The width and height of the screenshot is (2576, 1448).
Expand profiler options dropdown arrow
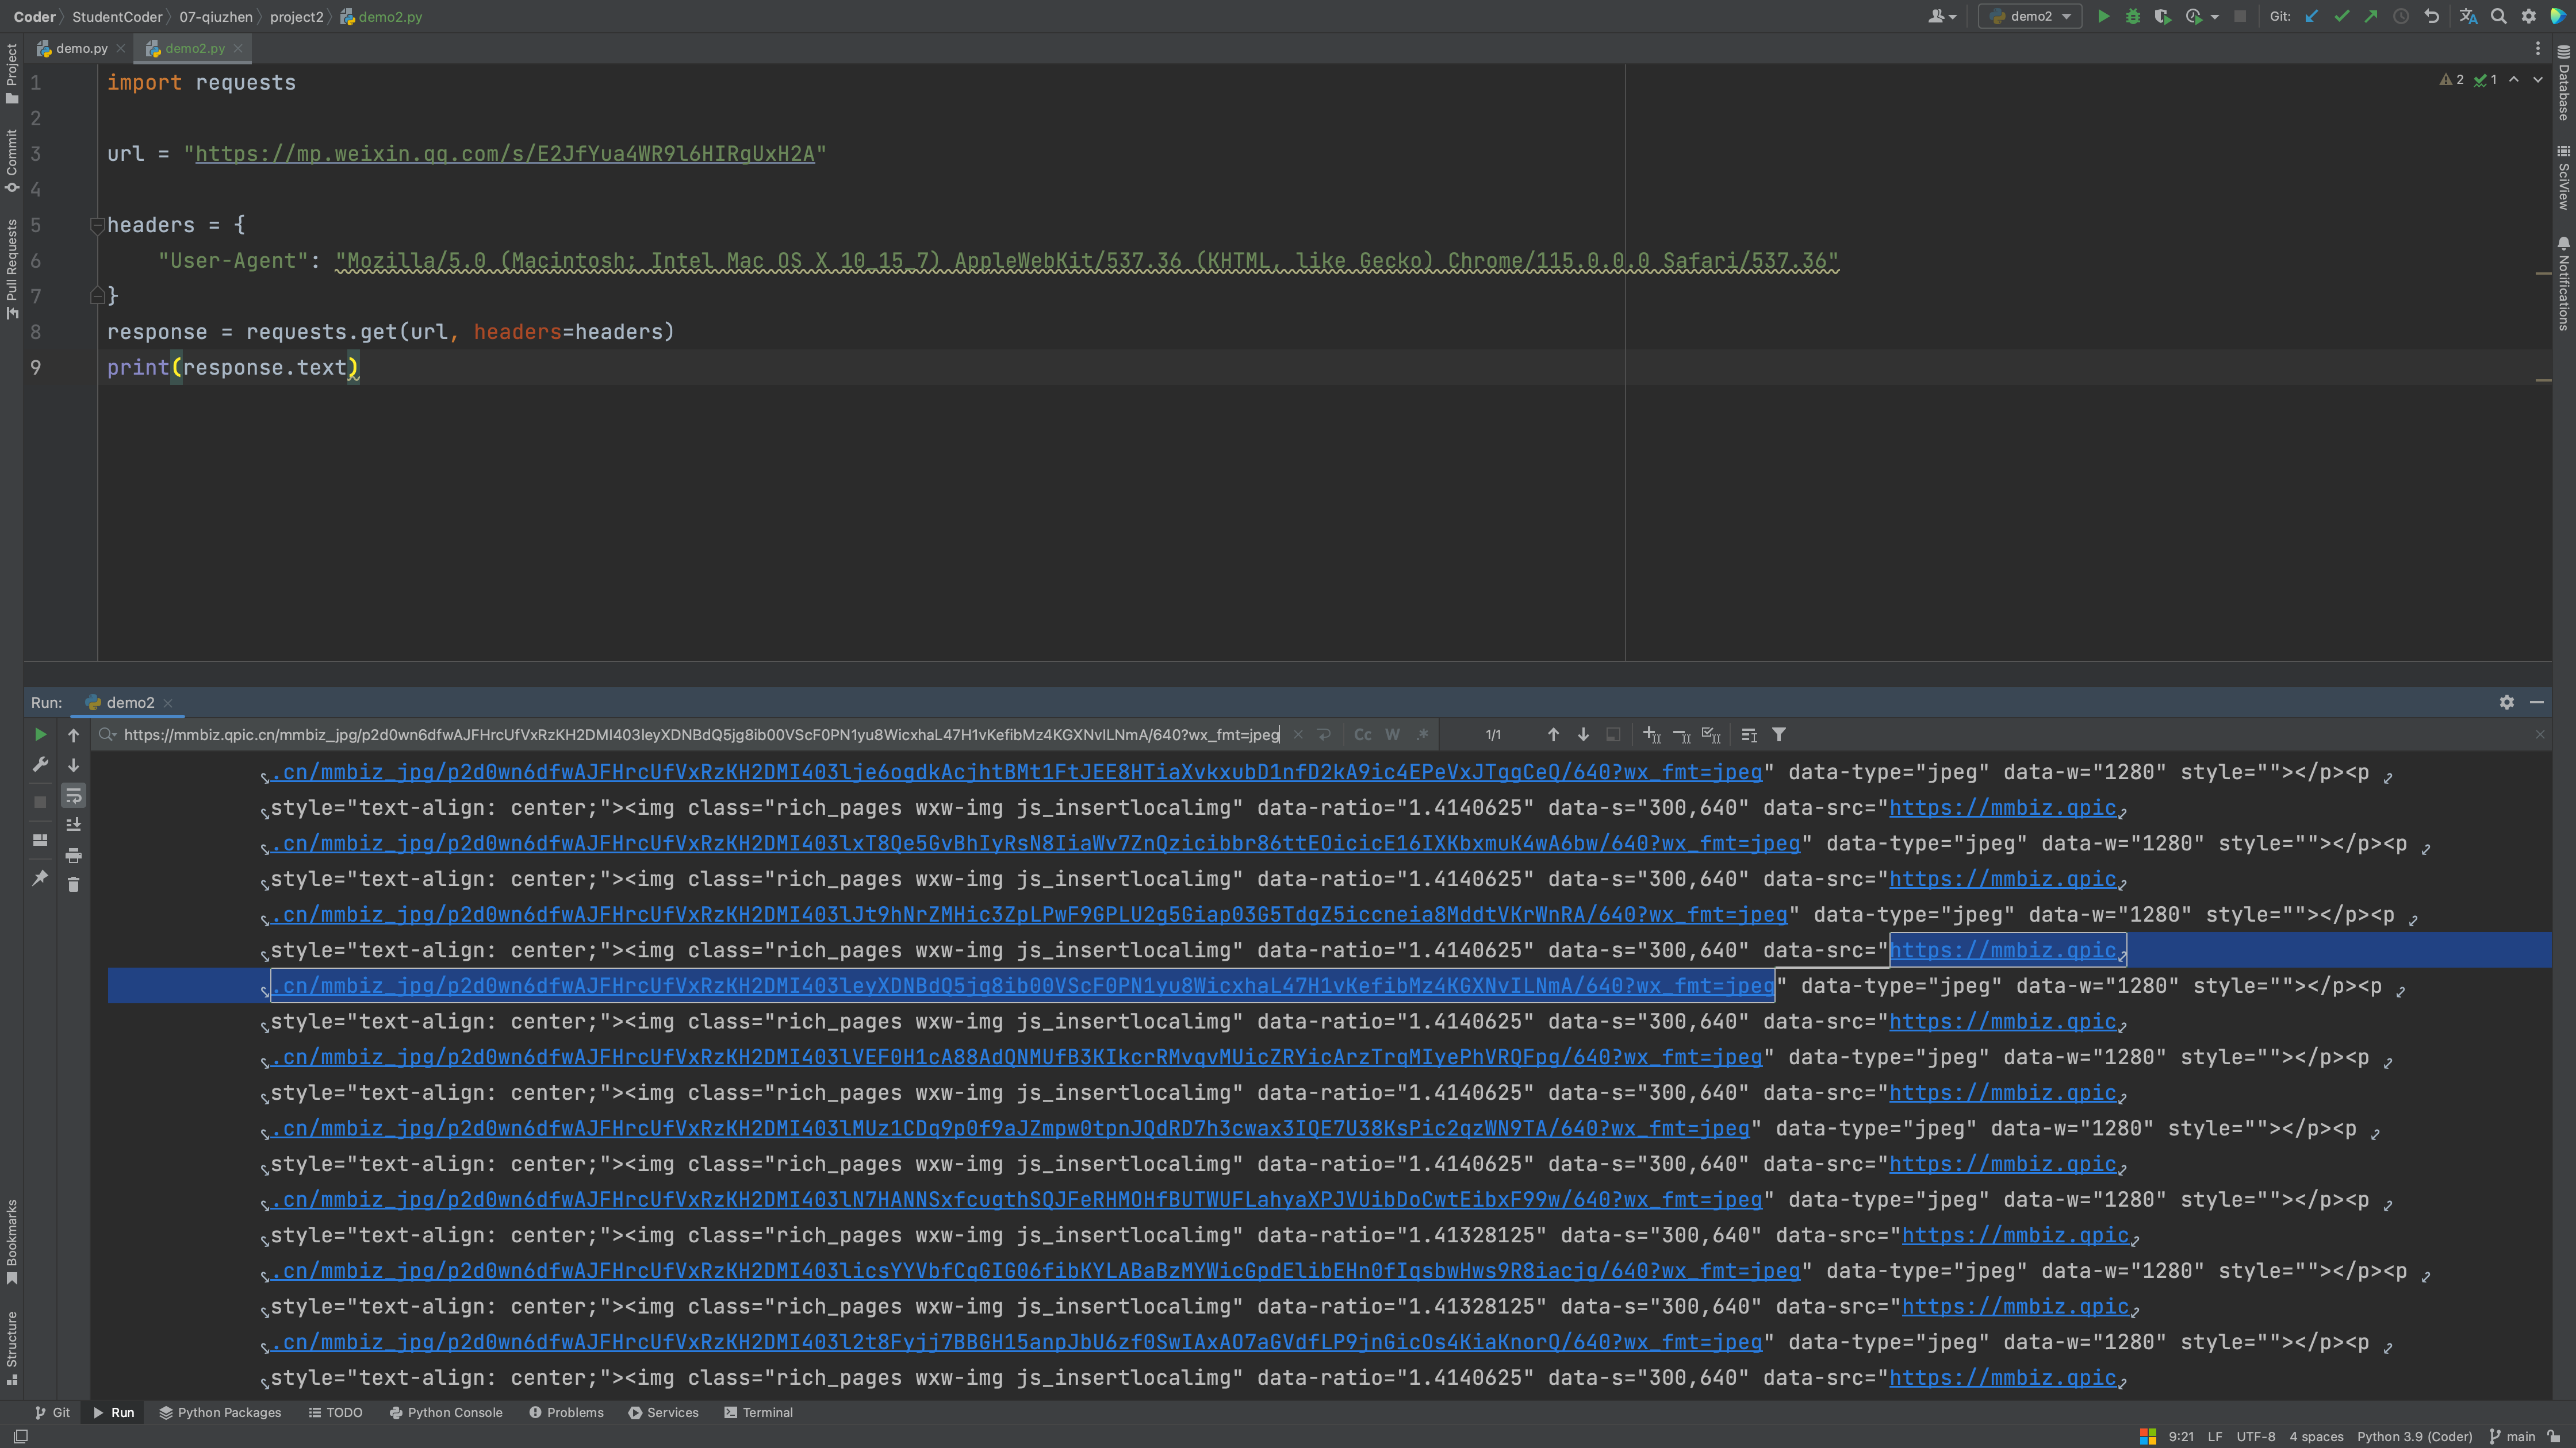(x=2215, y=17)
